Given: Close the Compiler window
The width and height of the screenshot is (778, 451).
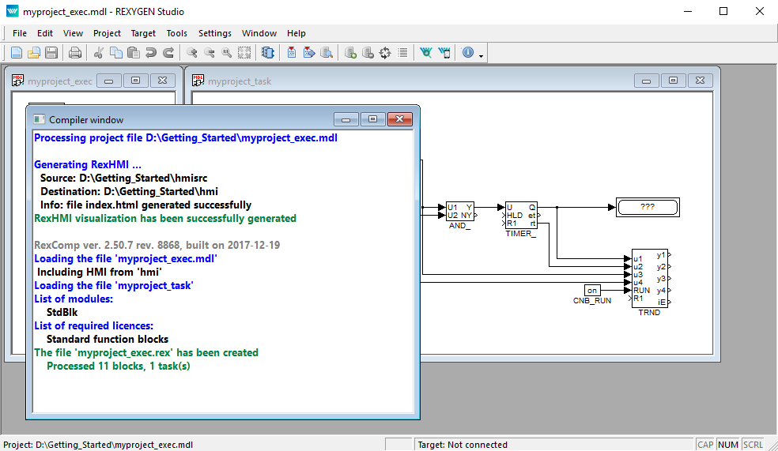Looking at the screenshot, I should [399, 119].
